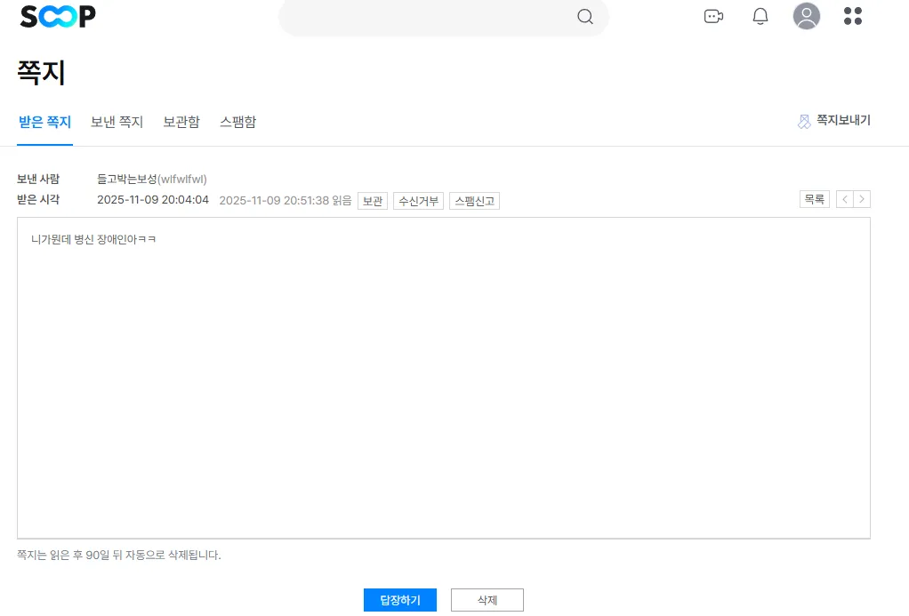Open the notification bell
909x616 pixels.
760,16
